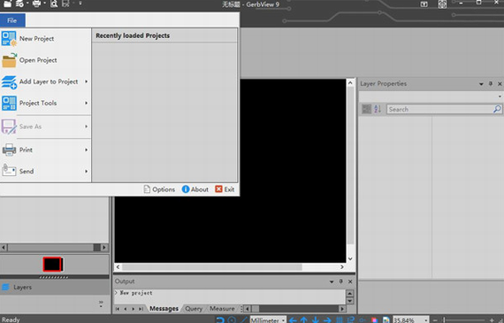
Task: Toggle auto-hide pin on Layer Properties panel
Action: pos(491,84)
